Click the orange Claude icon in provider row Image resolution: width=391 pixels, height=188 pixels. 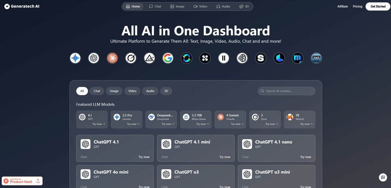(112, 58)
